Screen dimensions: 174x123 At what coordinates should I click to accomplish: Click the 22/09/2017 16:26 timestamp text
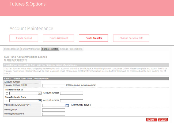[81, 105]
